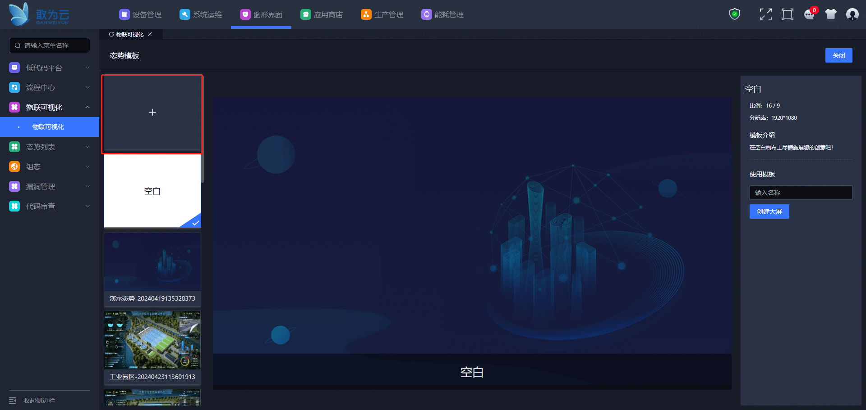This screenshot has width=866, height=410.
Task: Click the 分辨率: 1920*1080 text
Action: click(x=773, y=118)
